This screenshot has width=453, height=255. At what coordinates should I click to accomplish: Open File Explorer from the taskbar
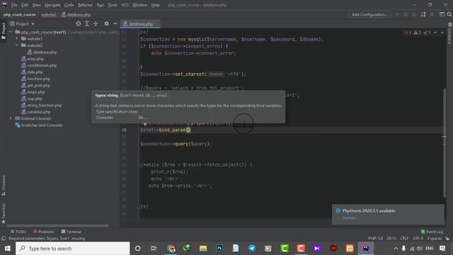203,249
